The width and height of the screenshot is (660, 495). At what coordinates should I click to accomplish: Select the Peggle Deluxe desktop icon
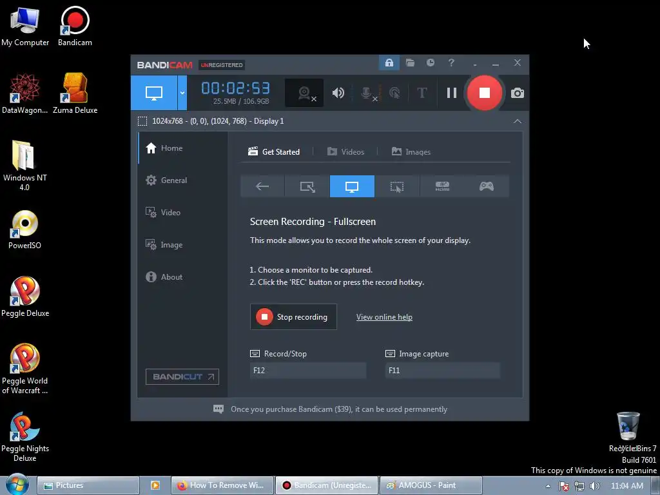click(25, 296)
